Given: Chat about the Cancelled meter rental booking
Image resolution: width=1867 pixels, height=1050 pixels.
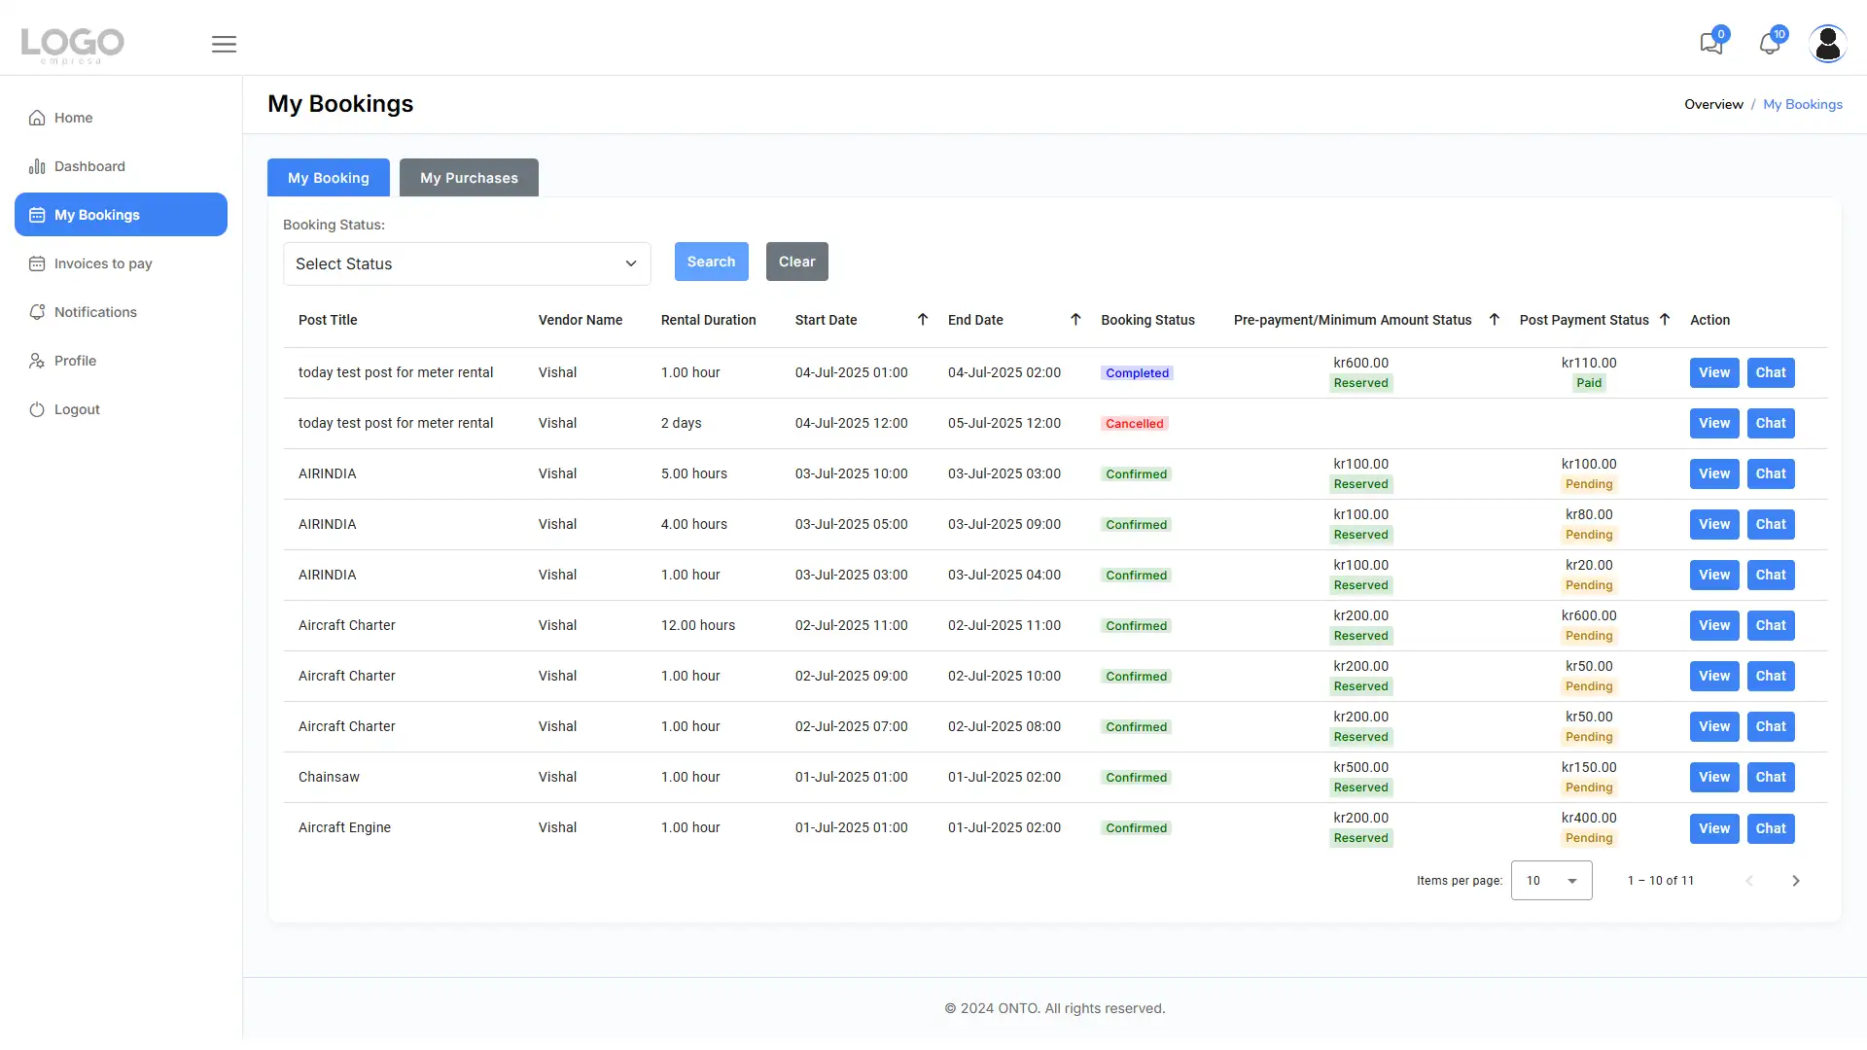Looking at the screenshot, I should click(x=1771, y=423).
